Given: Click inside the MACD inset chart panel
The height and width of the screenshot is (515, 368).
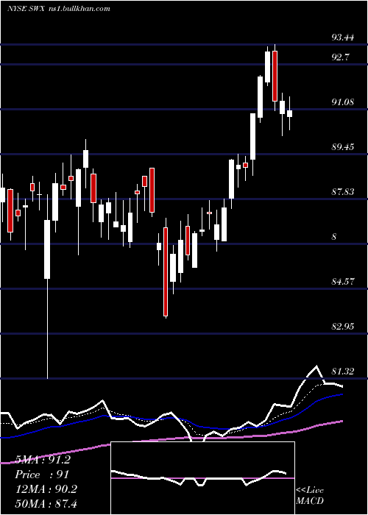Looking at the screenshot, I should pos(202,478).
